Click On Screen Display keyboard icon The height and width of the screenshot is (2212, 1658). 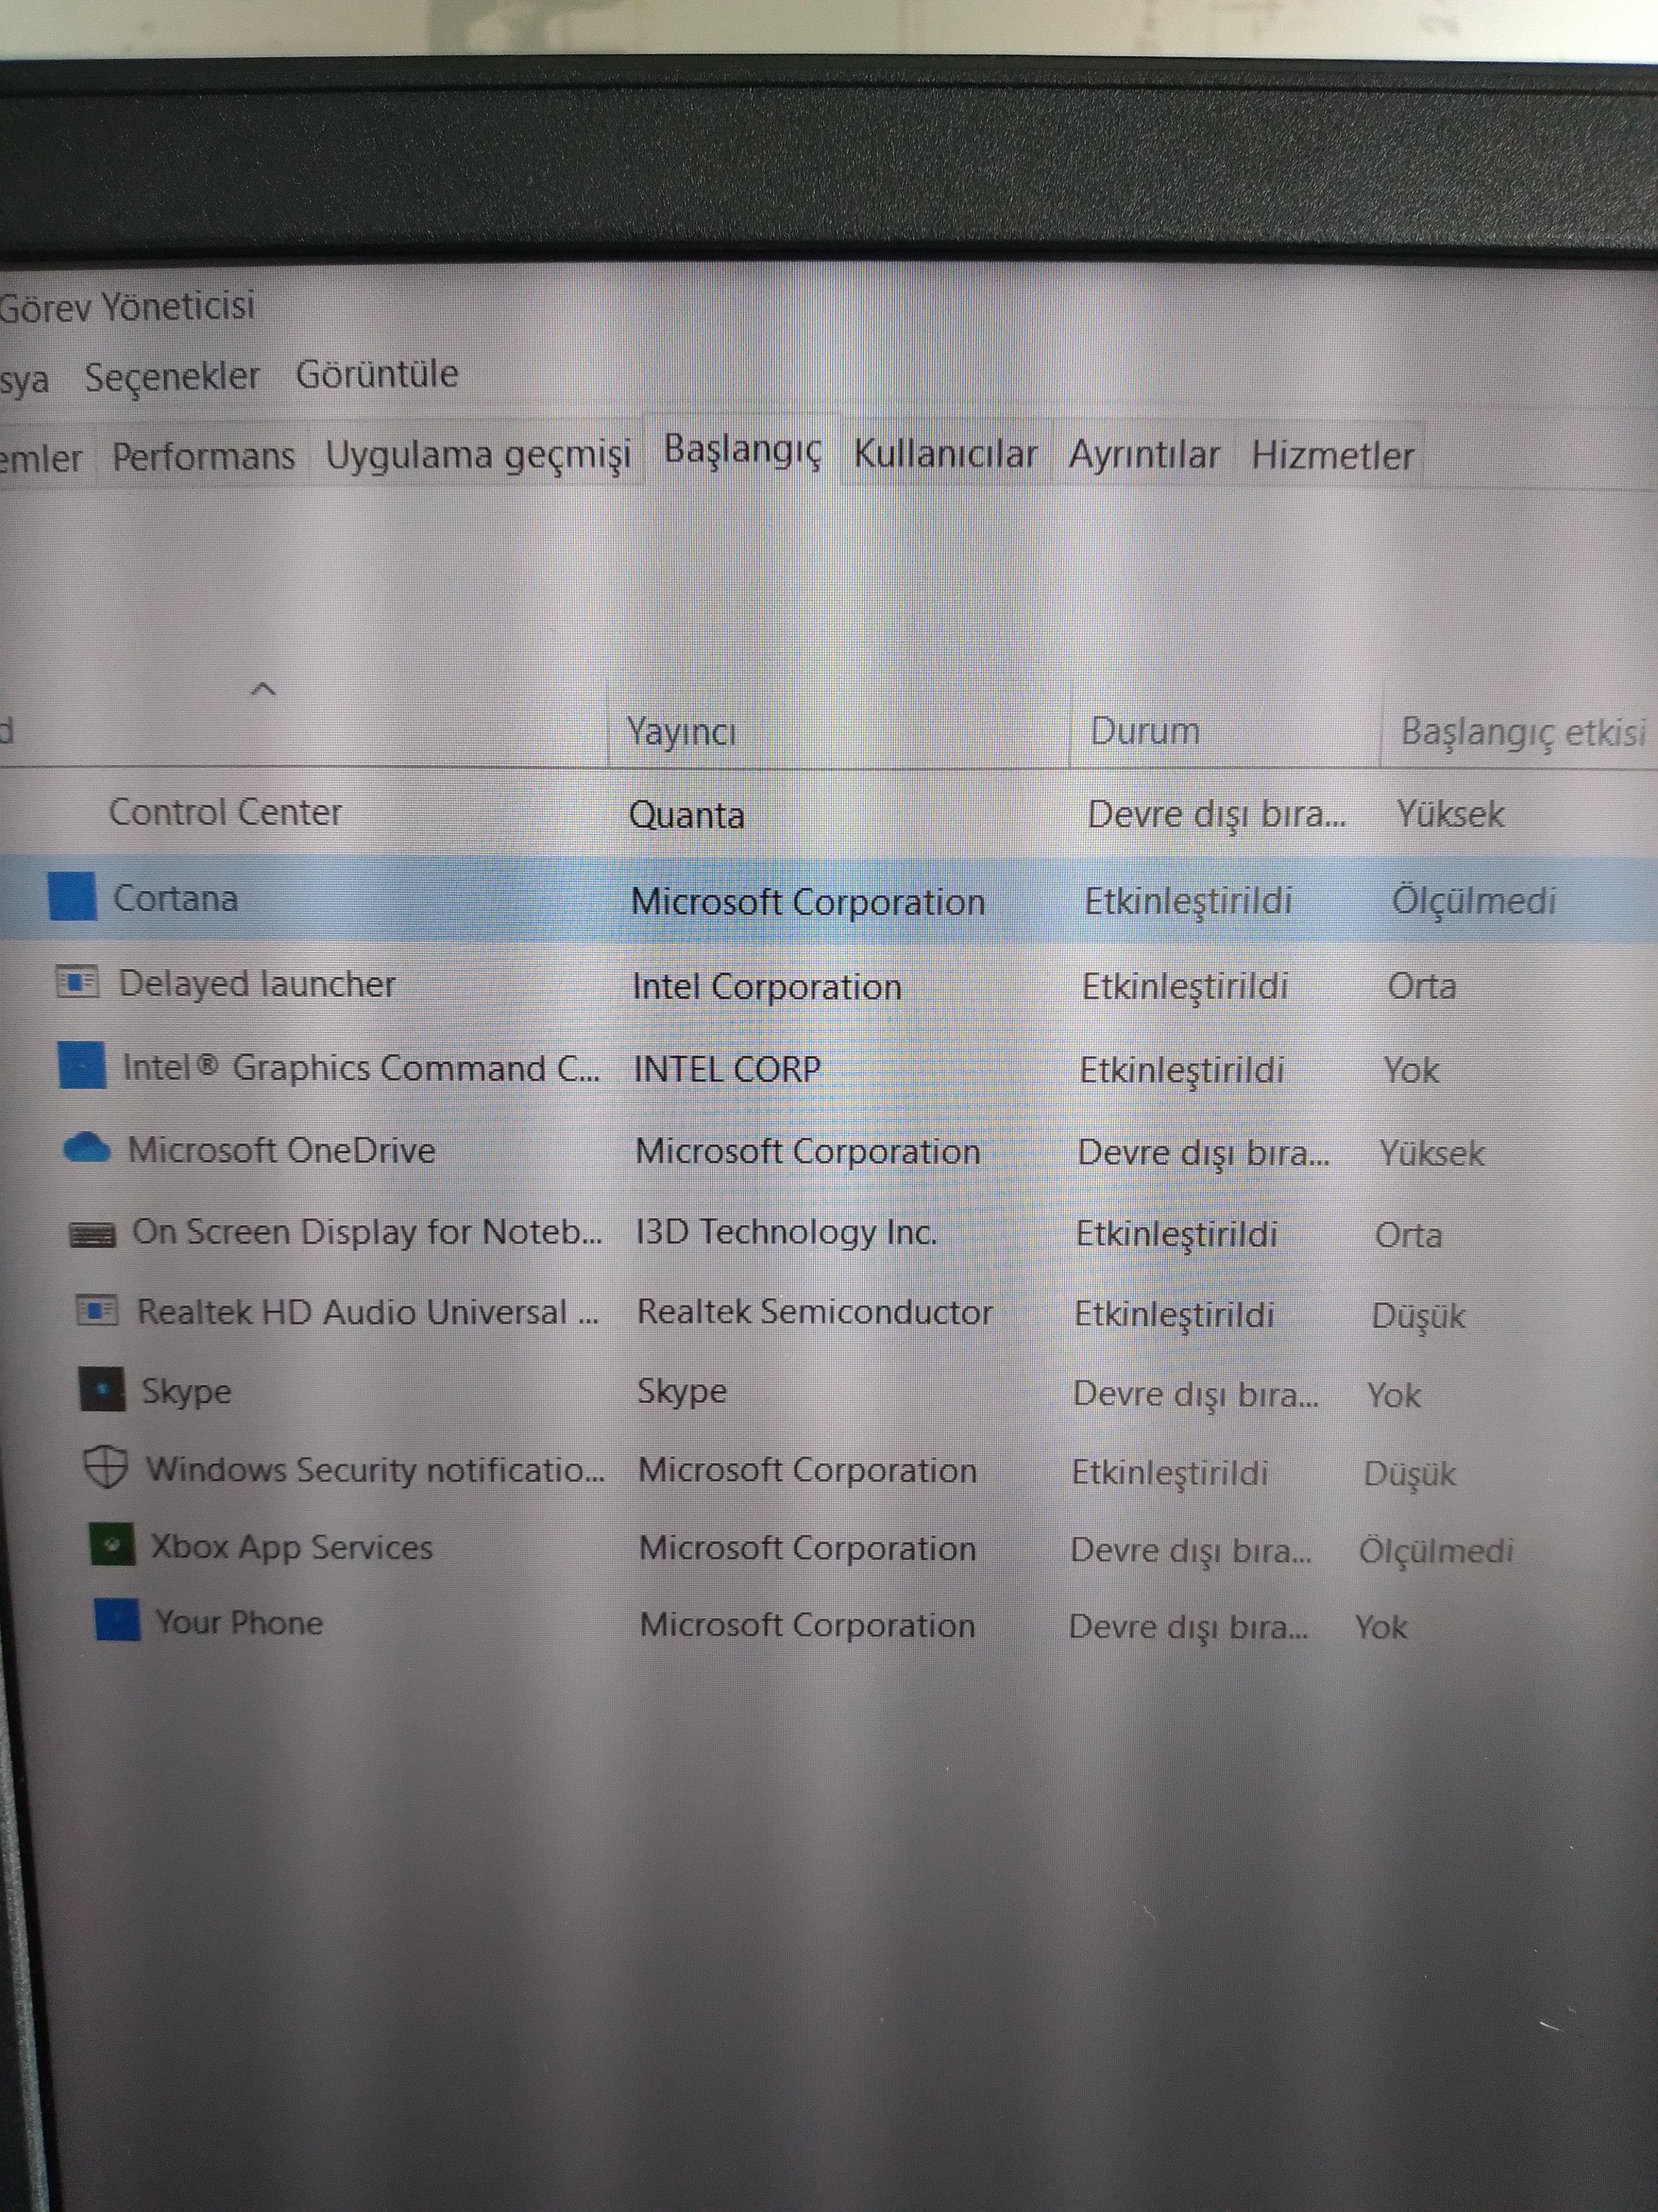click(x=92, y=1235)
